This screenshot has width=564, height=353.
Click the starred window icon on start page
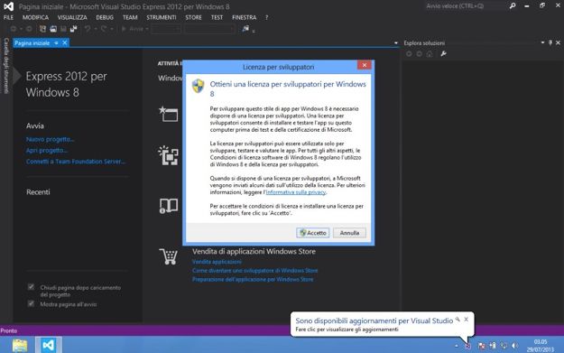pyautogui.click(x=169, y=114)
